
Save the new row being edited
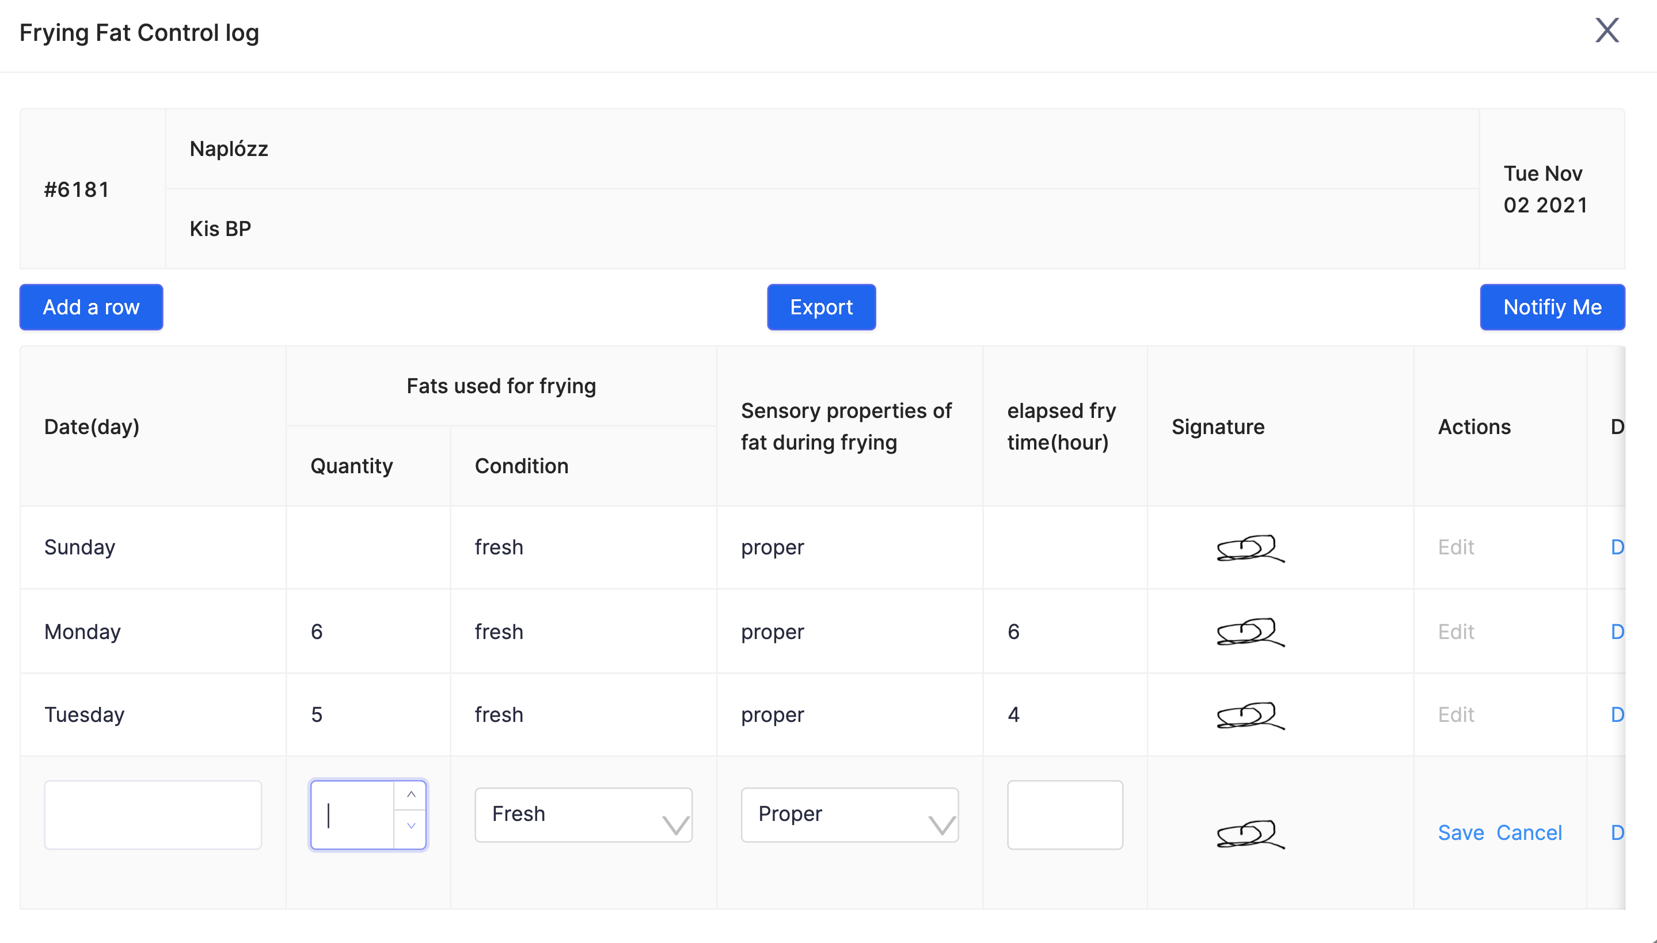1461,832
